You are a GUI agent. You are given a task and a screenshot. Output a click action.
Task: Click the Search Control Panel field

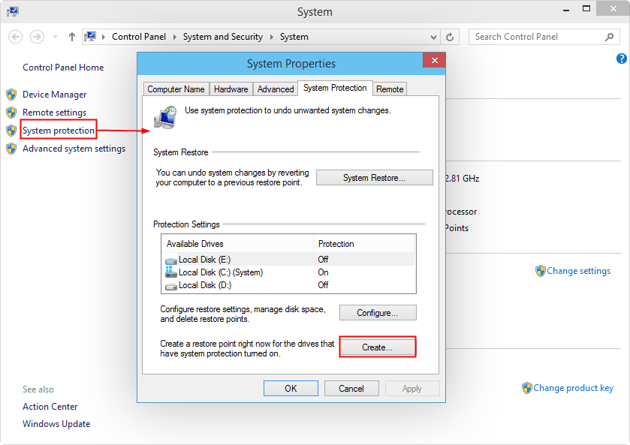coord(544,37)
